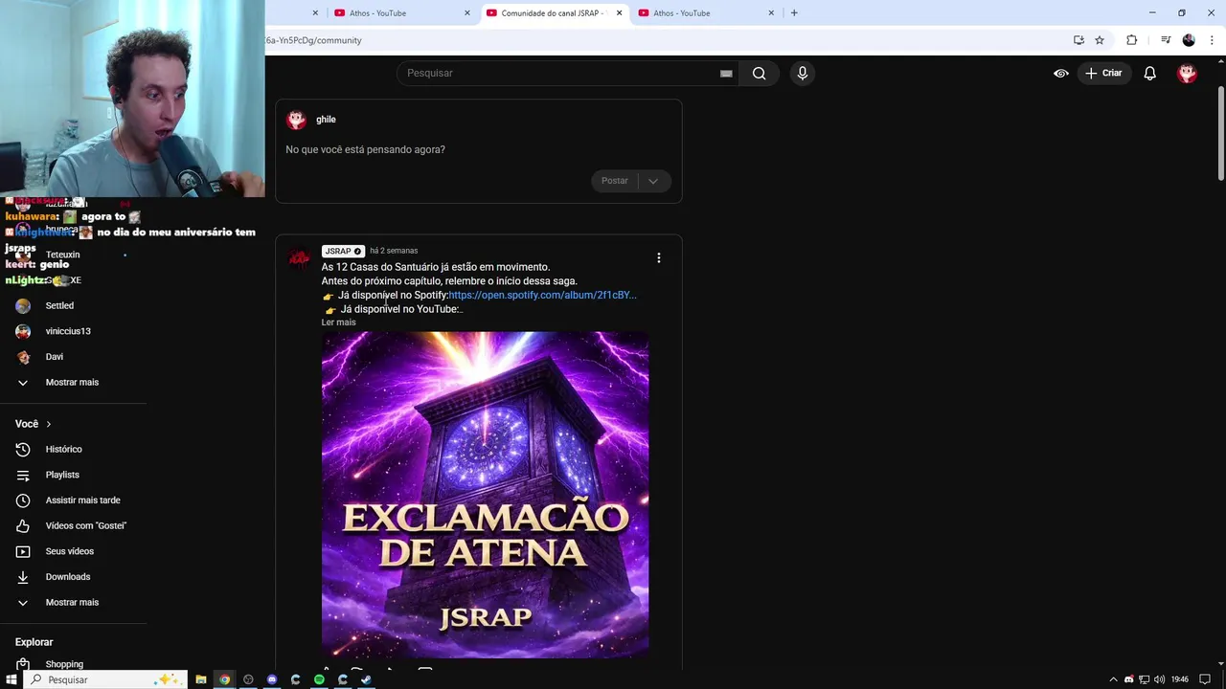Click the JSRAP channel name badge
Screen dimensions: 1226x689
coord(343,251)
